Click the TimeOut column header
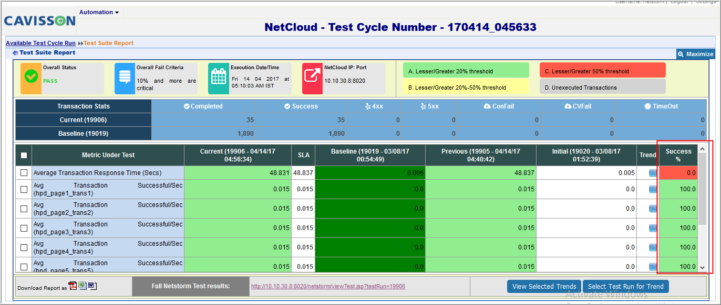This screenshot has height=305, width=721. 662,106
